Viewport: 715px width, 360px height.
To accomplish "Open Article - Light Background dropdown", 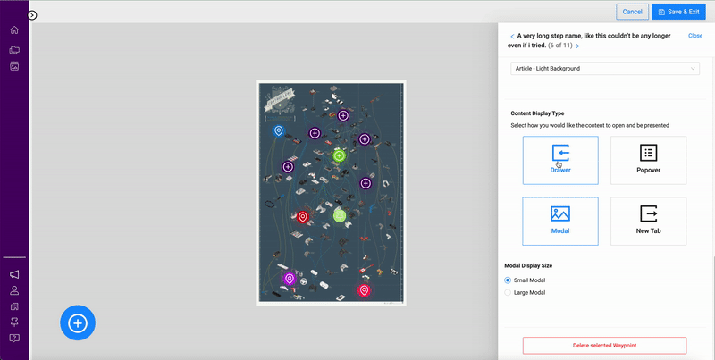I will coord(605,69).
